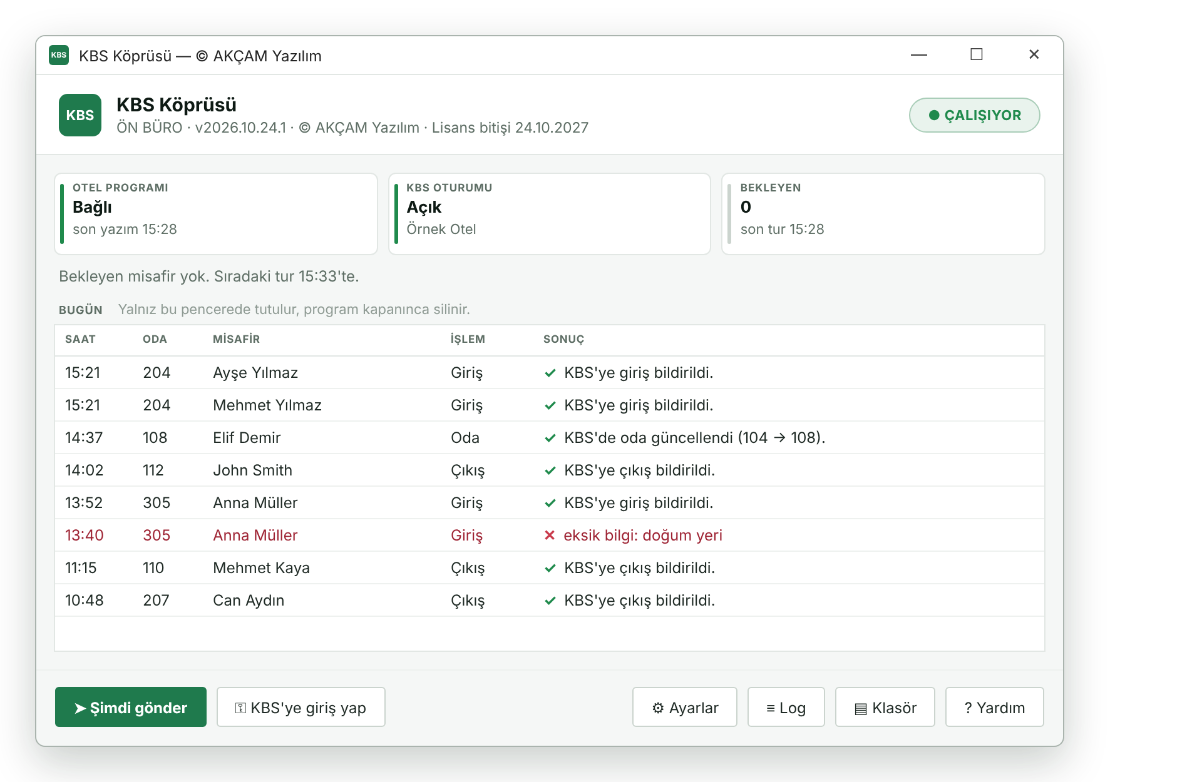This screenshot has width=1202, height=782.
Task: Click the Bekleyen misafir yok status message
Action: (209, 277)
